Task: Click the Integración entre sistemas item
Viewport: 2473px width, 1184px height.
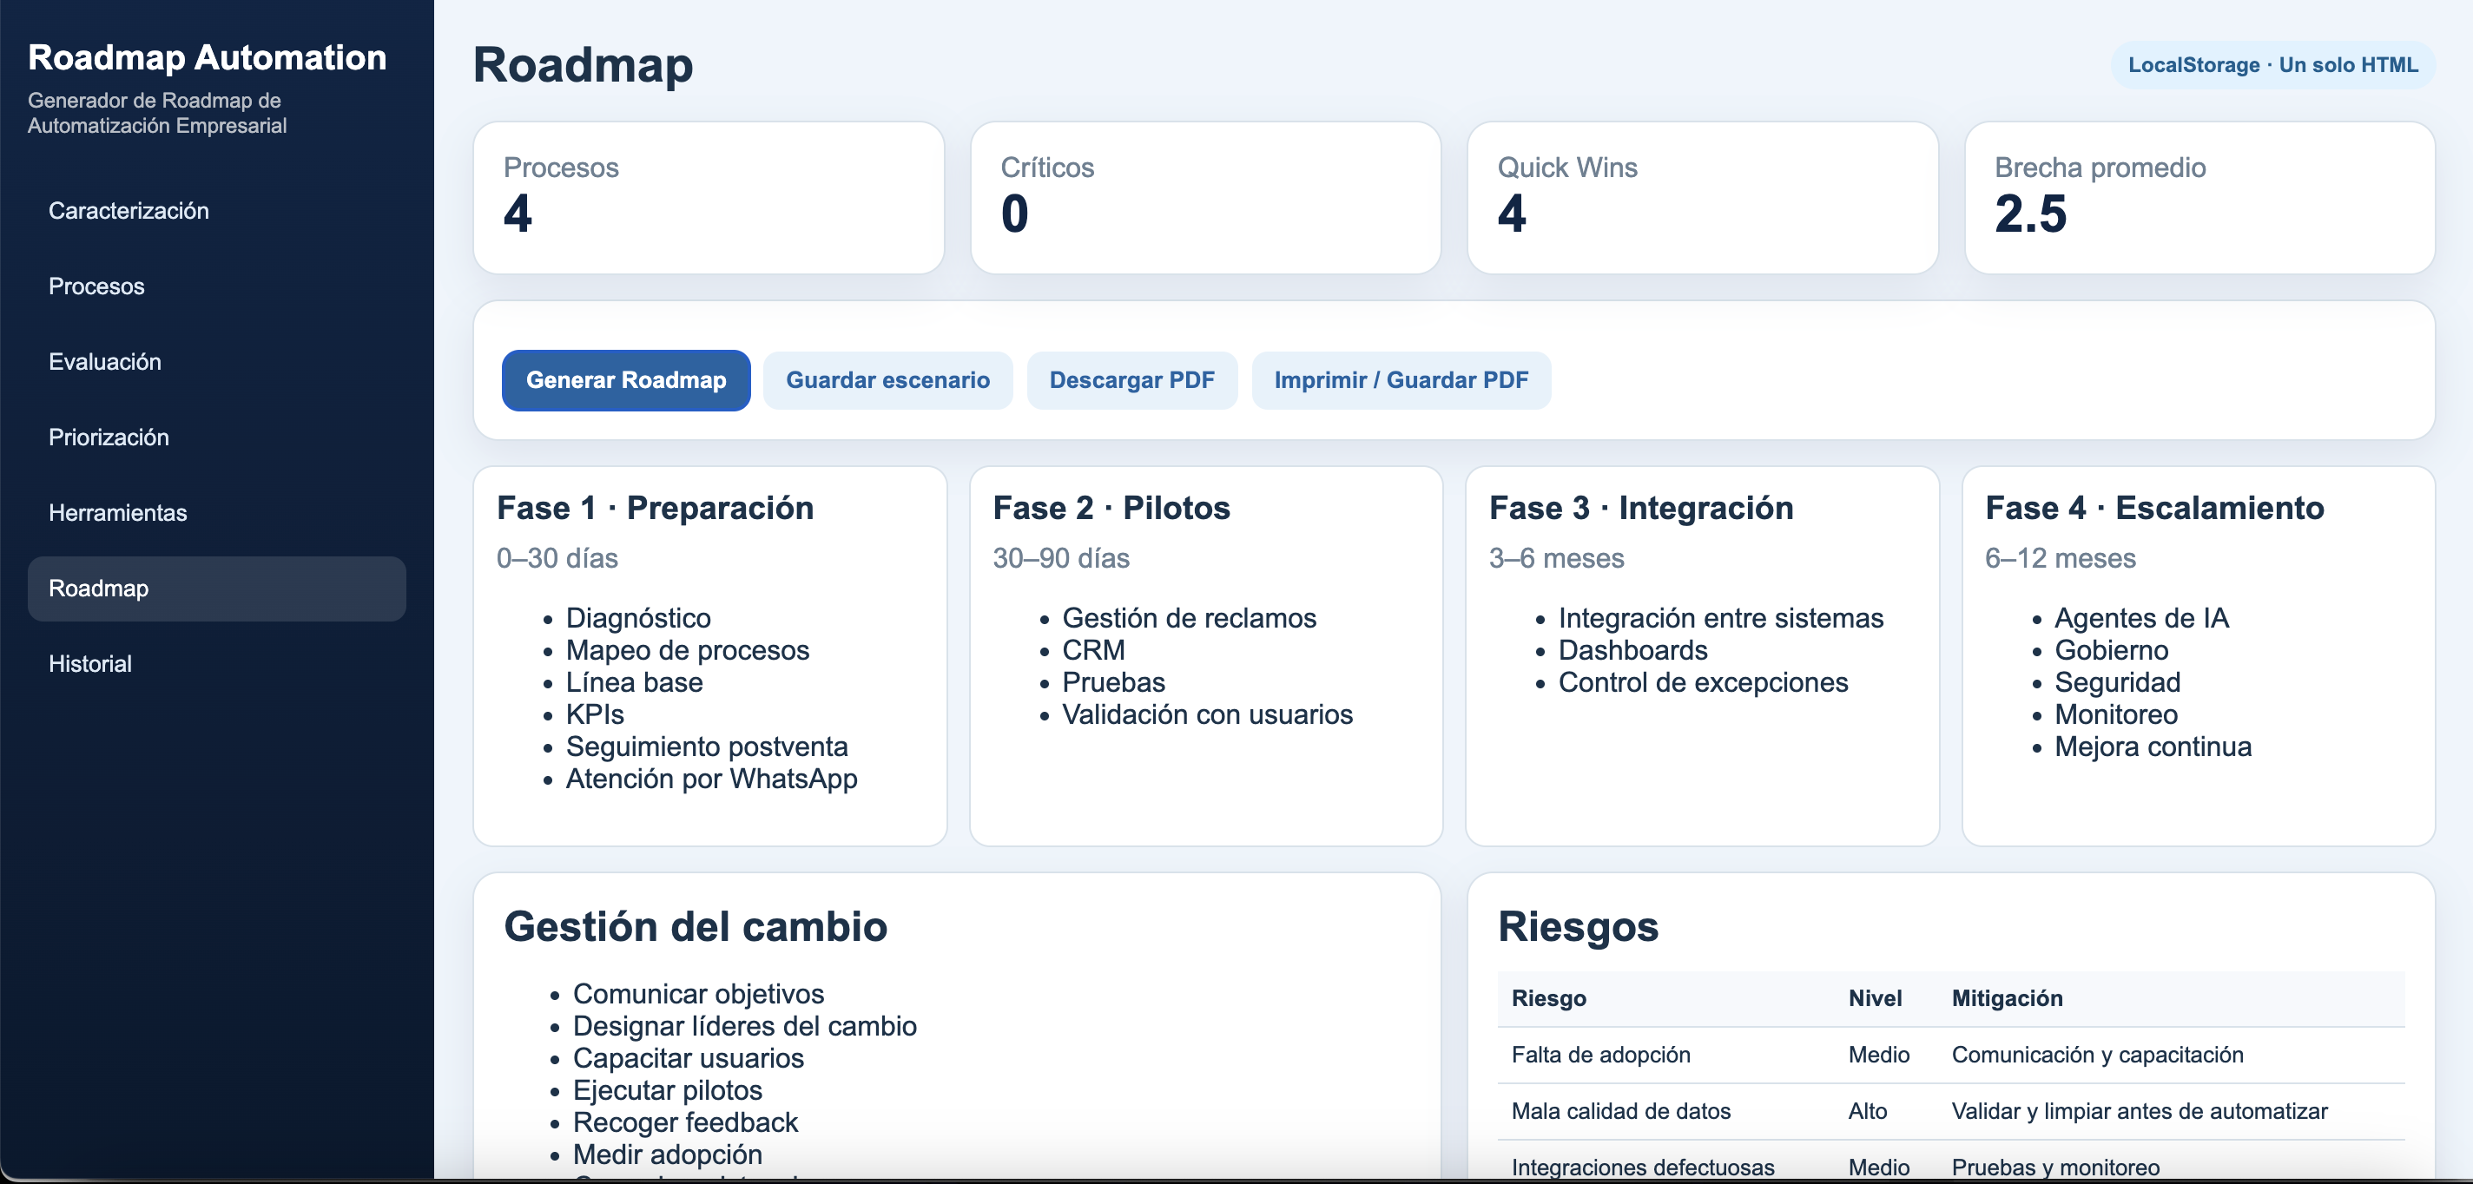Action: [x=1720, y=618]
